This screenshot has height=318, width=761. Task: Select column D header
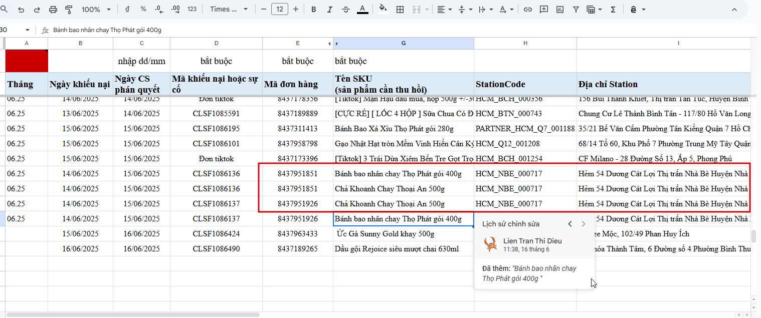[216, 44]
